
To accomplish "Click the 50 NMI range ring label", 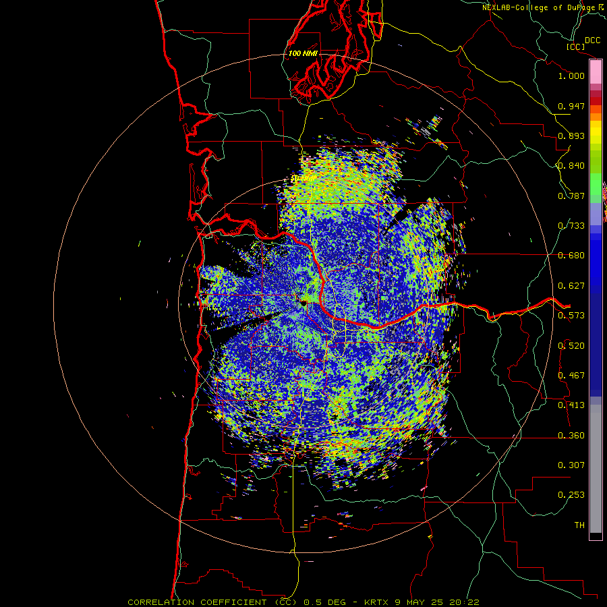I will click(x=303, y=179).
